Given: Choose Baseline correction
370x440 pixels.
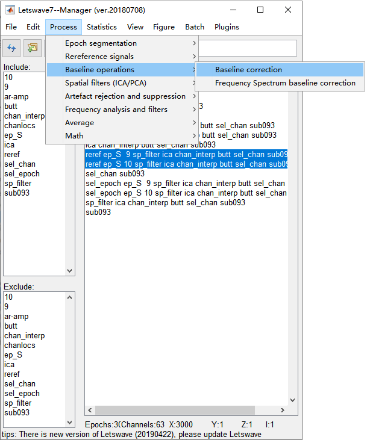Looking at the screenshot, I should [x=280, y=70].
